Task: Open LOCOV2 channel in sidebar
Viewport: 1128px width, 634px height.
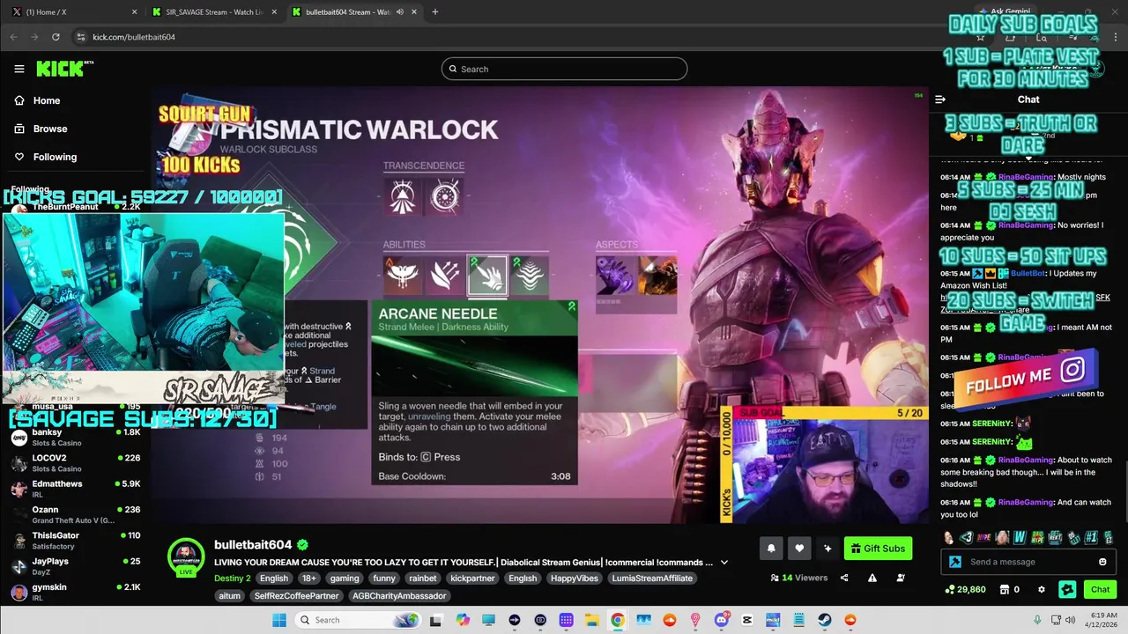Action: click(75, 463)
